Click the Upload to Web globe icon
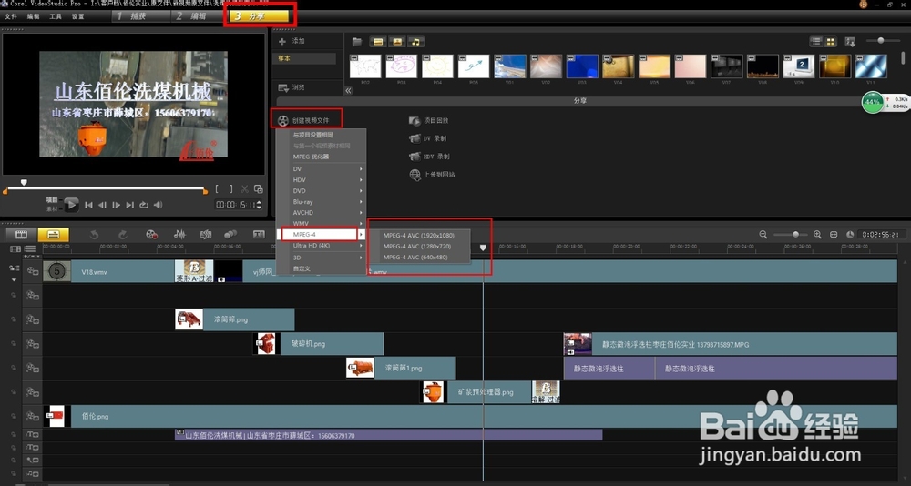 [x=415, y=175]
